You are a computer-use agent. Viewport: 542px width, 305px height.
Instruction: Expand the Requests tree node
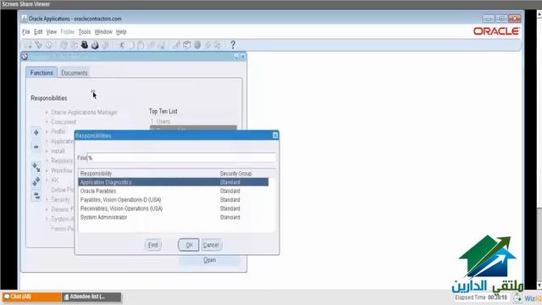pyautogui.click(x=47, y=161)
